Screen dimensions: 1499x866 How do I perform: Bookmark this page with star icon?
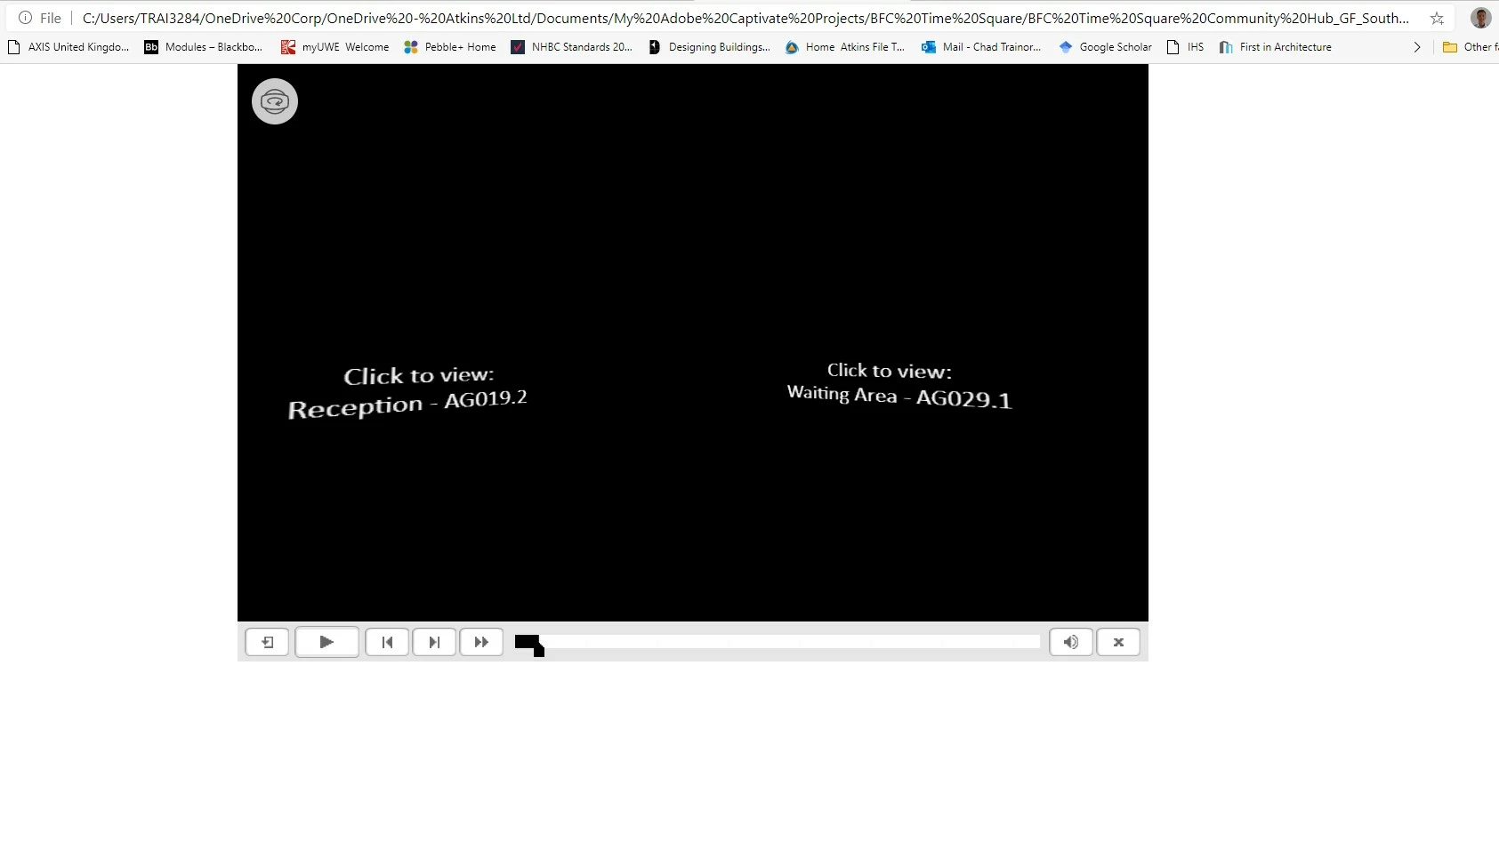pos(1437,18)
